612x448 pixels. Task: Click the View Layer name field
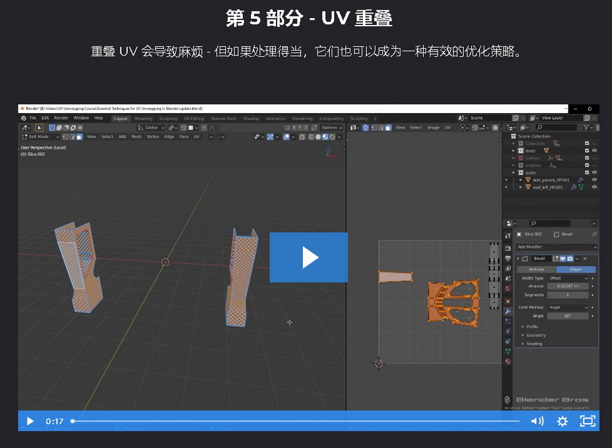pos(561,118)
